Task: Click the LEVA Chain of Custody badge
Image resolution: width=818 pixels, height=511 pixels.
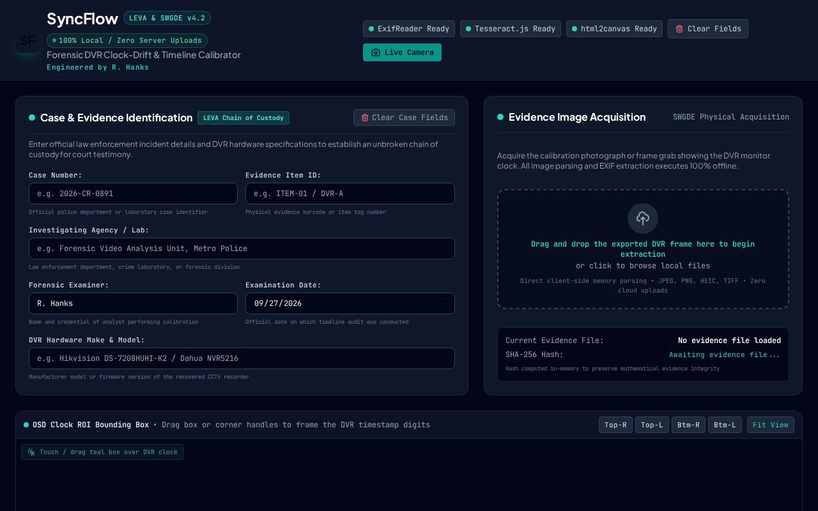Action: point(243,118)
